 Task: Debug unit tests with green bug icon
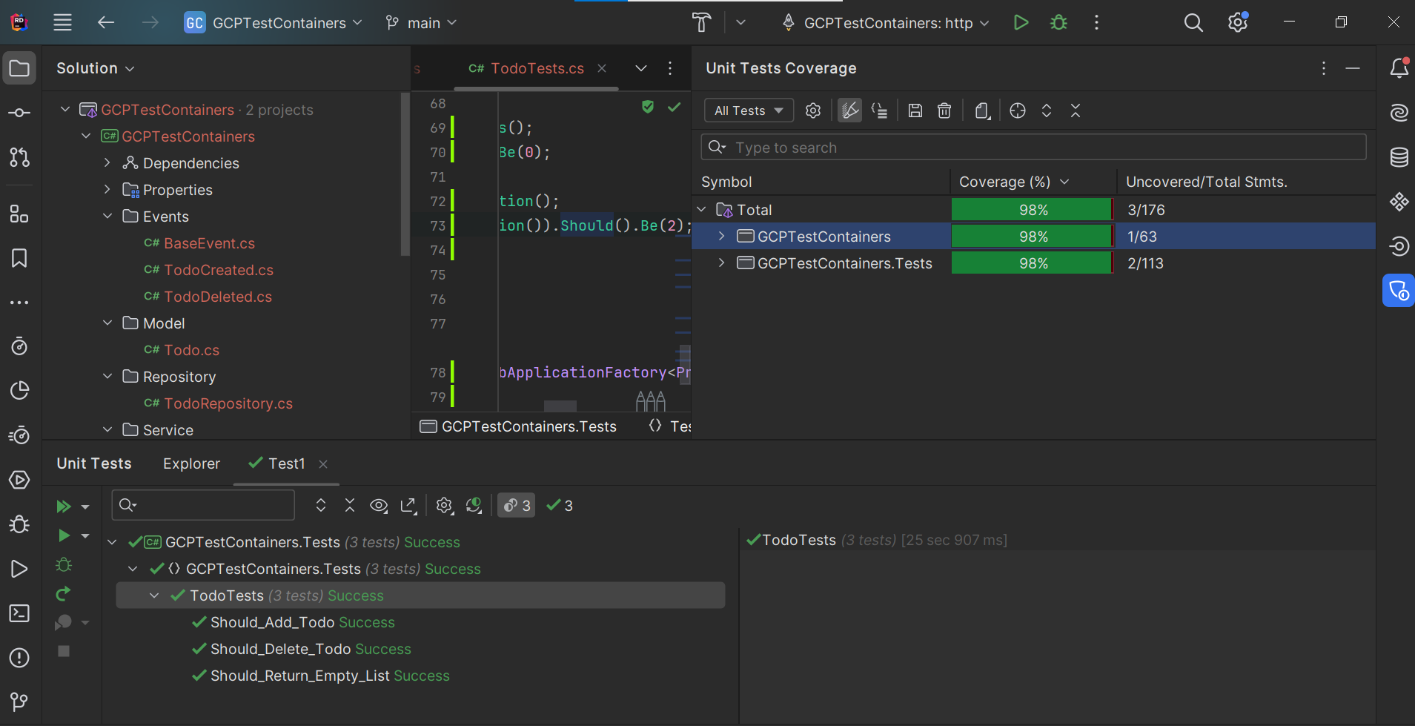pos(64,565)
